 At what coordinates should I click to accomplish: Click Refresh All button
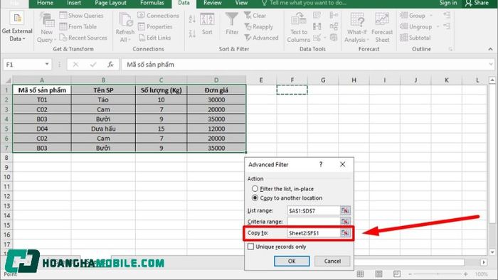click(x=124, y=28)
